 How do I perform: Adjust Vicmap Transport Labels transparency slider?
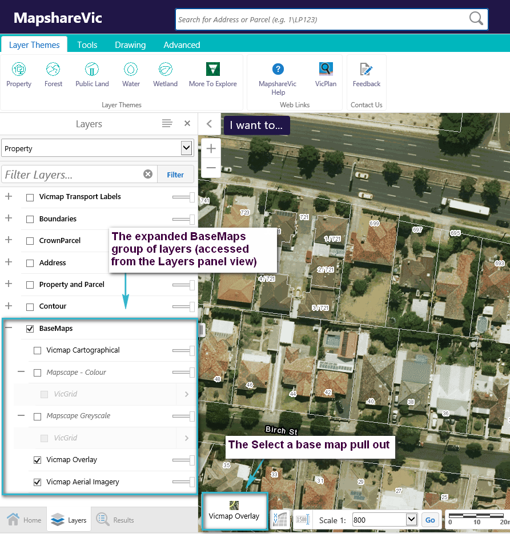pyautogui.click(x=183, y=197)
